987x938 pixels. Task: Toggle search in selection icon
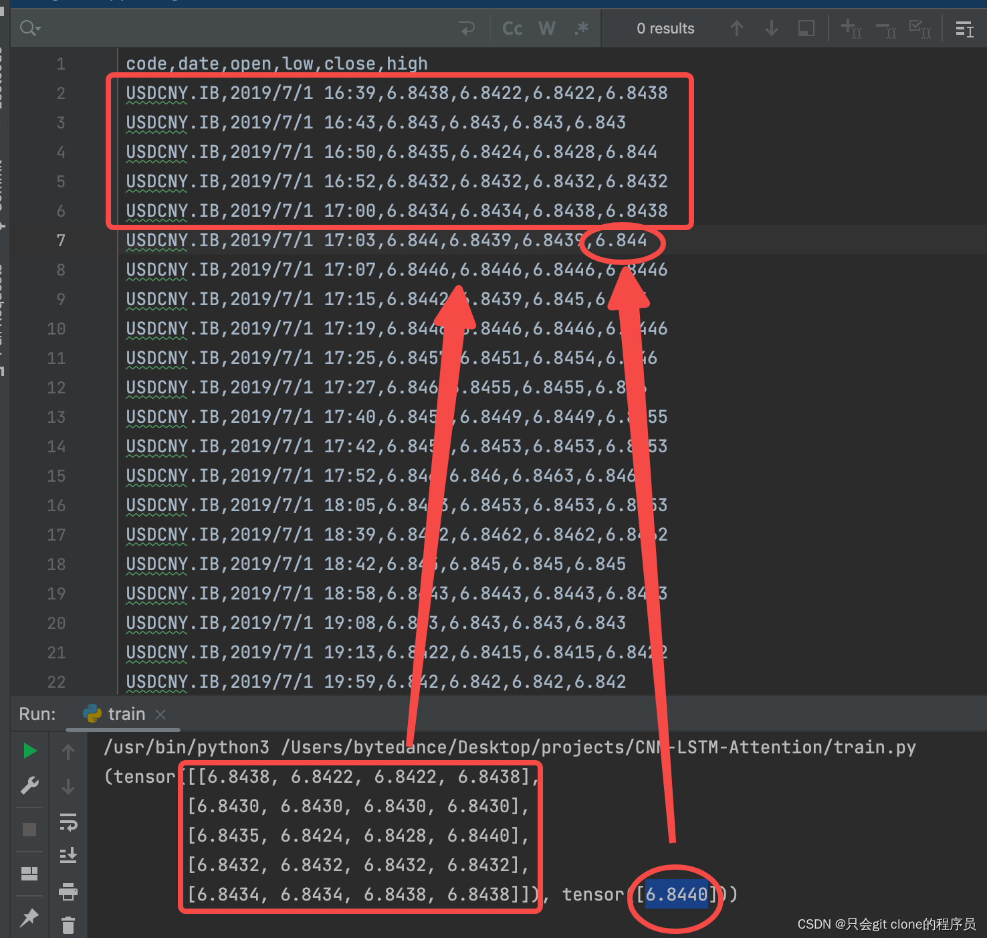pos(806,28)
